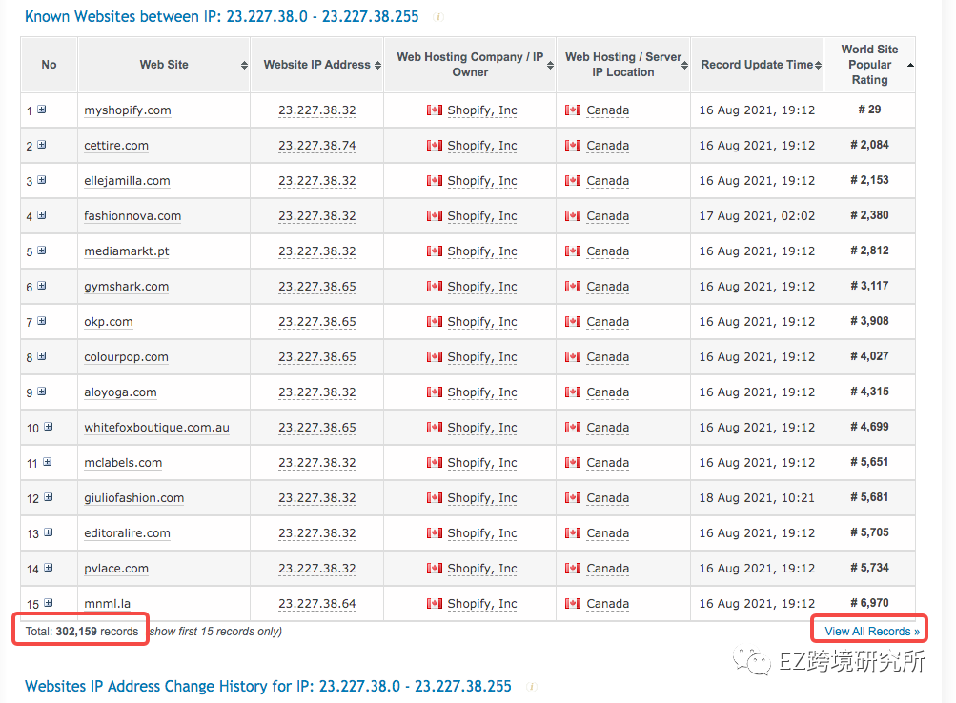Viewport: 956px width, 703px height.
Task: Expand row 15 details for mnml.la
Action: click(x=49, y=603)
